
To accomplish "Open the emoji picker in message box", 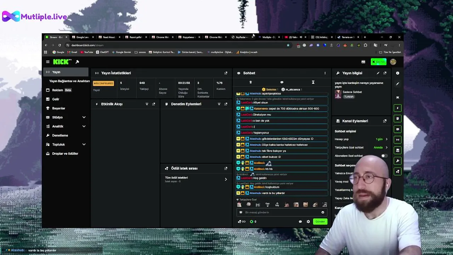I will tap(323, 212).
